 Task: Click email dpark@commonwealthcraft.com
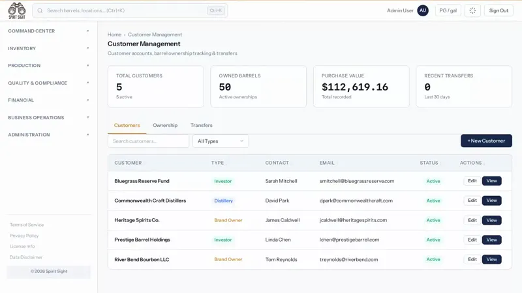pyautogui.click(x=356, y=201)
